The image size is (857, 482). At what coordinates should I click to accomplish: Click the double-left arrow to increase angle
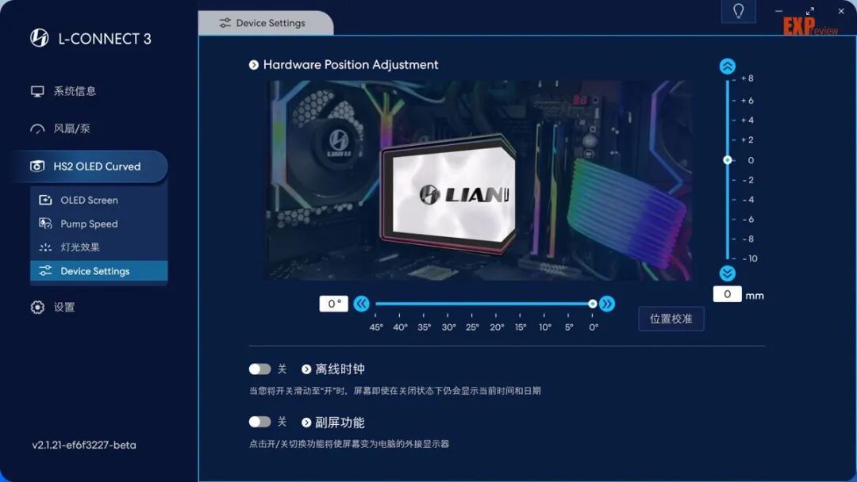[x=361, y=304]
